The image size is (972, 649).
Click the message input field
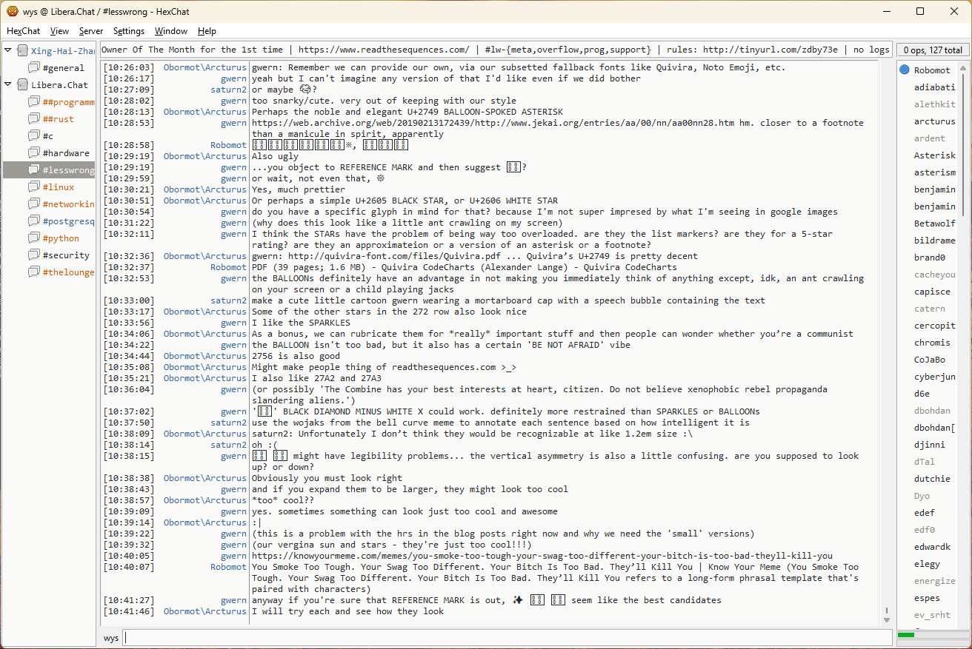tap(507, 638)
